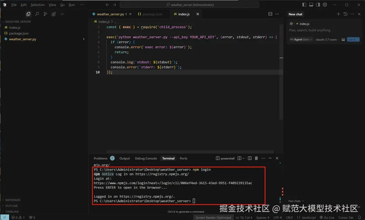Click the Go Live button in status bar

tap(327, 218)
